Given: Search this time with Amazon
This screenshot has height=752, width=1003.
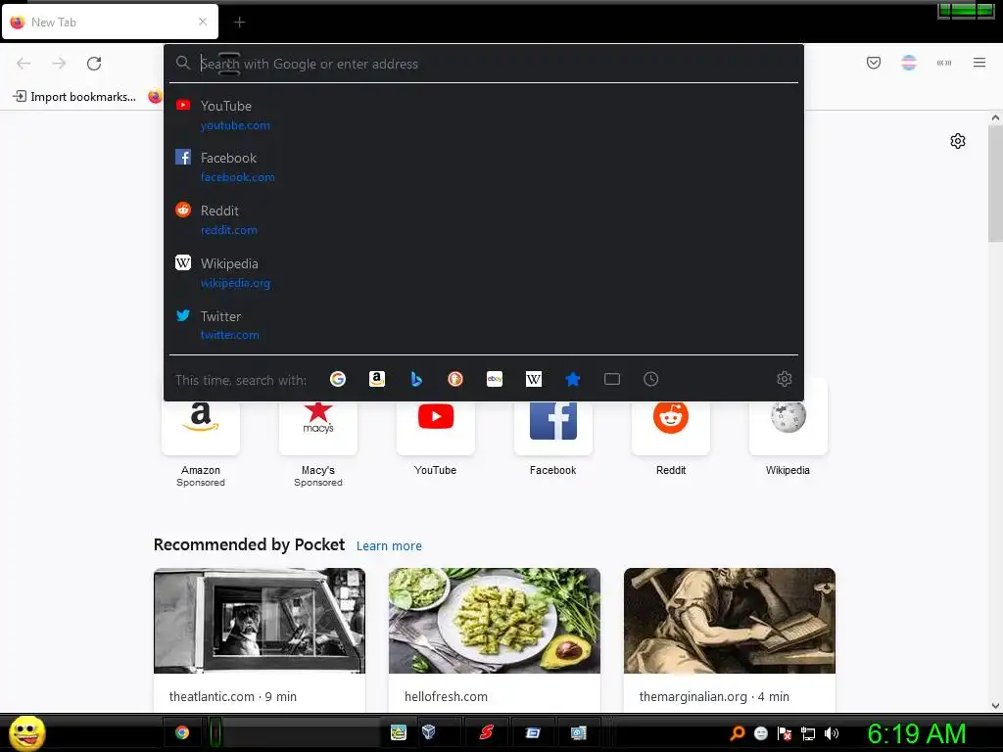Looking at the screenshot, I should [x=377, y=379].
